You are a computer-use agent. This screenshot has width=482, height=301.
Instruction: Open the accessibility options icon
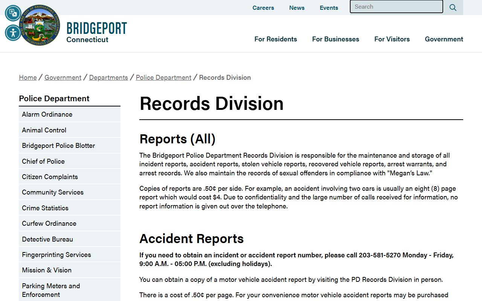coord(13,33)
